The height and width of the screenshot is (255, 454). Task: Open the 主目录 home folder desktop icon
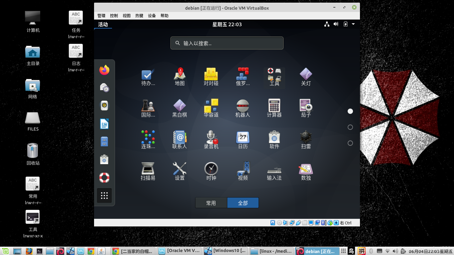33,55
